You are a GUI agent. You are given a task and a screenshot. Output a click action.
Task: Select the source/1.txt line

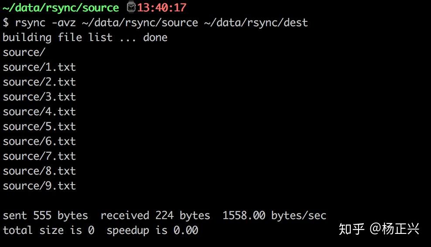39,67
